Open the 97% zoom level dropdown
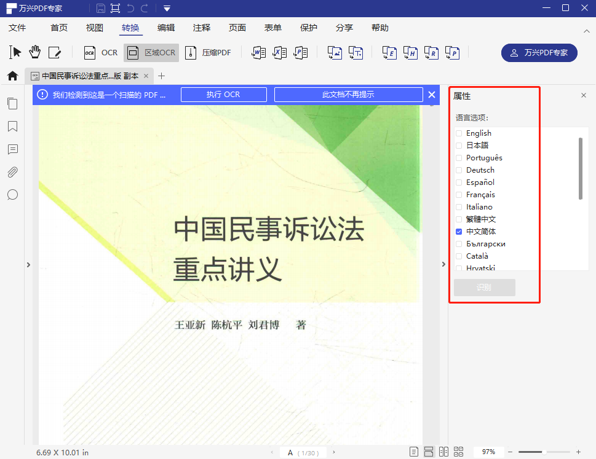Viewport: 596px width, 459px height. click(x=488, y=452)
